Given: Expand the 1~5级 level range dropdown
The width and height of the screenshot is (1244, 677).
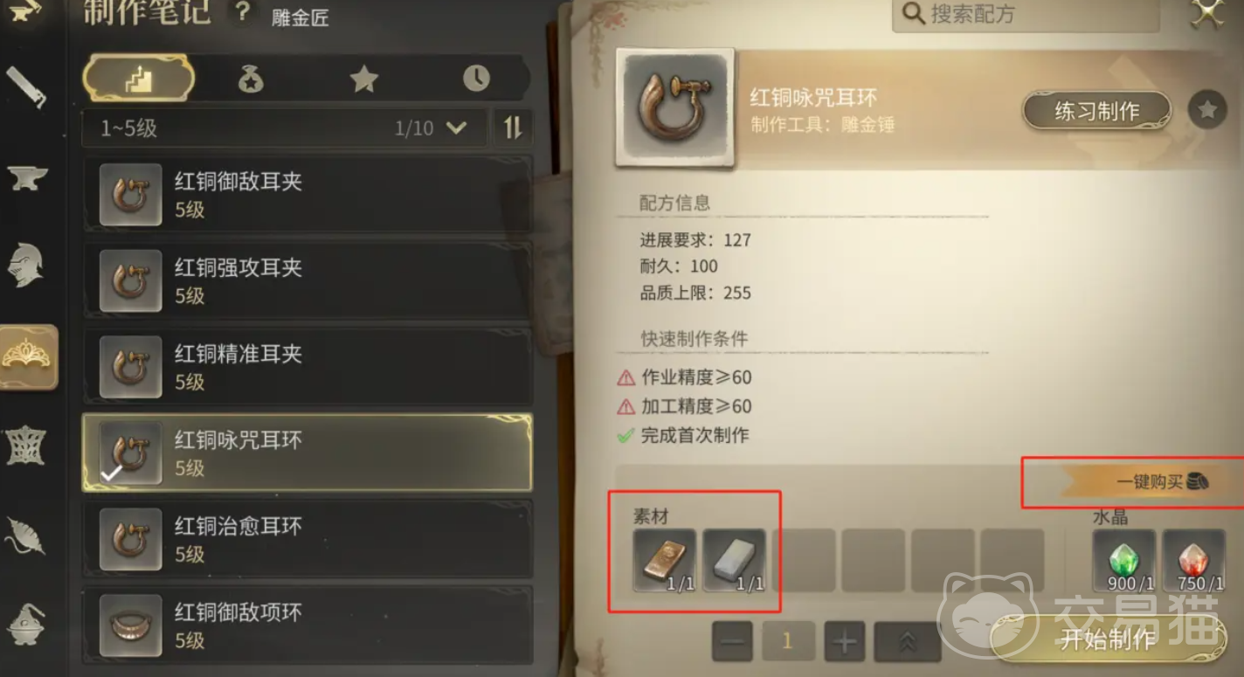Looking at the screenshot, I should point(285,128).
